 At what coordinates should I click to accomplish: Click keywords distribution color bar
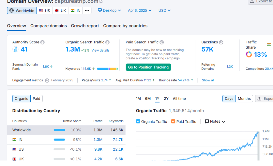pyautogui.click(x=107, y=69)
